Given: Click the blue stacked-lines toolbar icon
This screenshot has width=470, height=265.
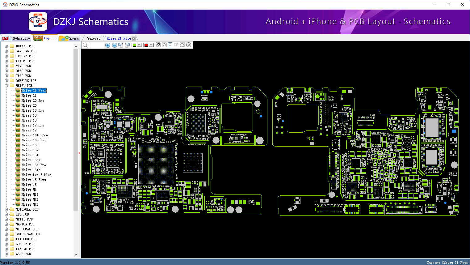Looking at the screenshot, I should (x=170, y=45).
